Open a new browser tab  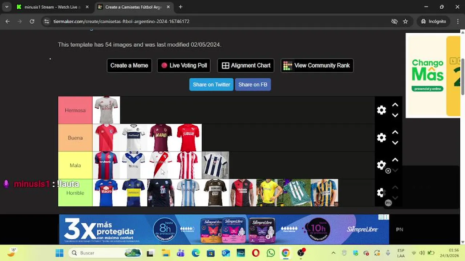click(x=181, y=7)
